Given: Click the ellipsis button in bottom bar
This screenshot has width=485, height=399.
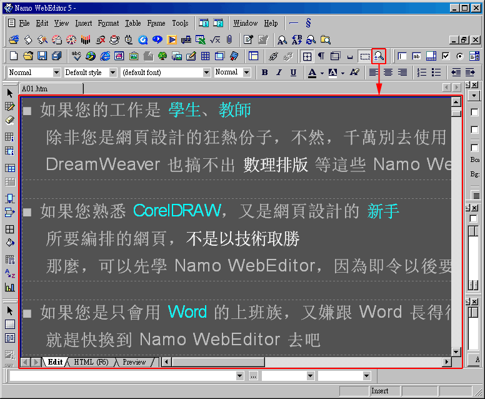Looking at the screenshot, I should [x=253, y=376].
